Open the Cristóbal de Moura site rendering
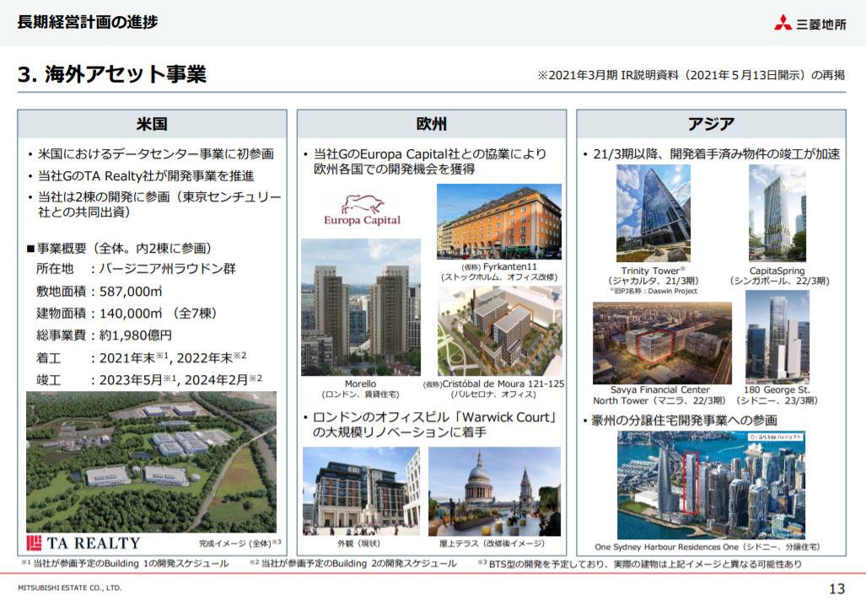 click(500, 330)
